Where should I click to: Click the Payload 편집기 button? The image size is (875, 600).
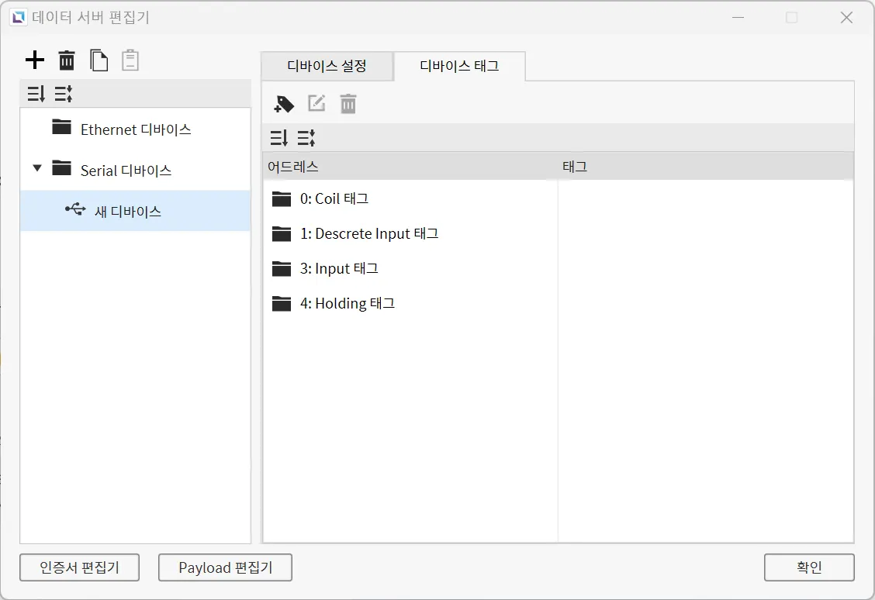[225, 567]
